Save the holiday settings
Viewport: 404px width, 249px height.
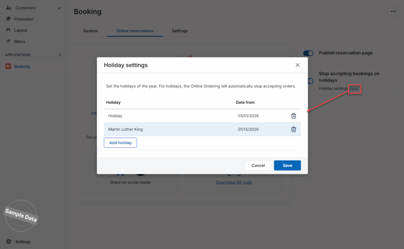pos(287,165)
